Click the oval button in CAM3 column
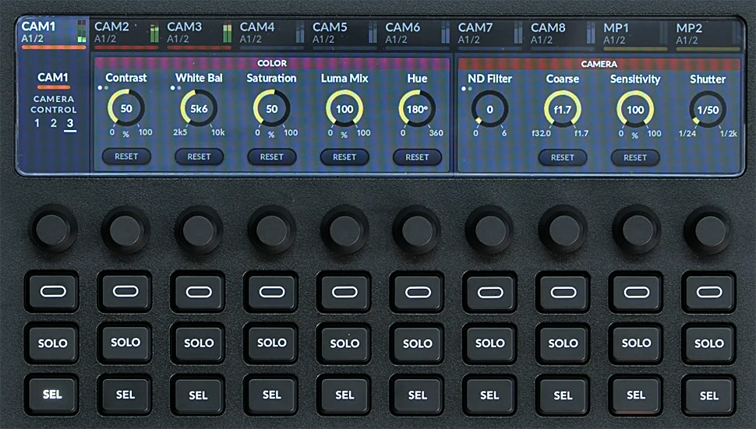This screenshot has width=756, height=429. point(199,292)
